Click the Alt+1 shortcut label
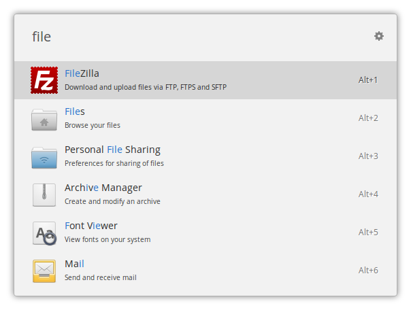411x310 pixels. pos(368,80)
